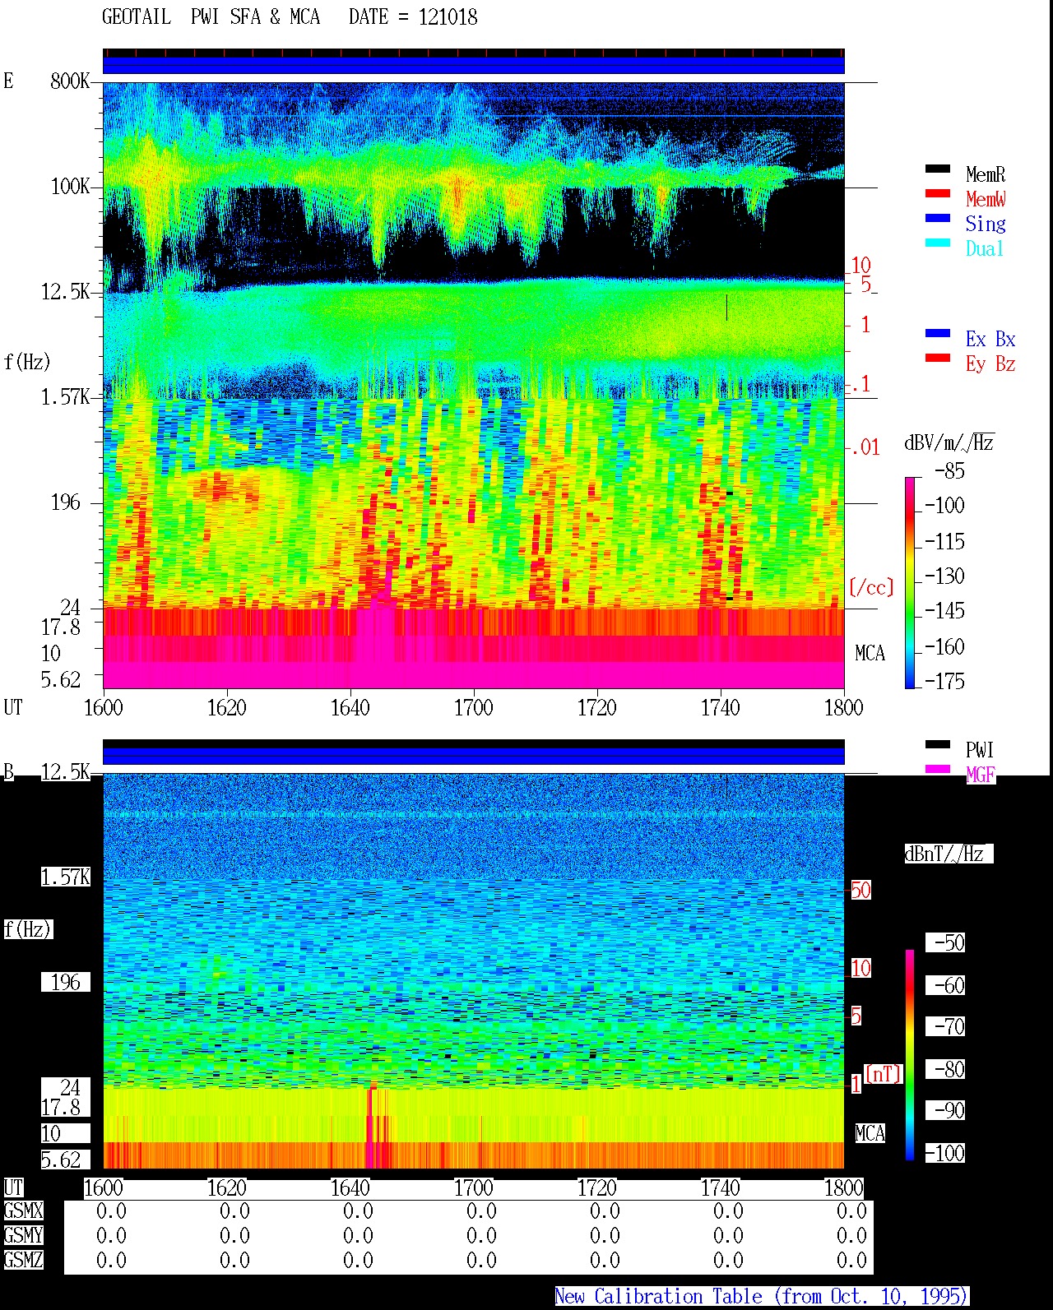The height and width of the screenshot is (1310, 1053).
Task: Click the 1640 time tick under the E spectrogram
Action: 350,707
